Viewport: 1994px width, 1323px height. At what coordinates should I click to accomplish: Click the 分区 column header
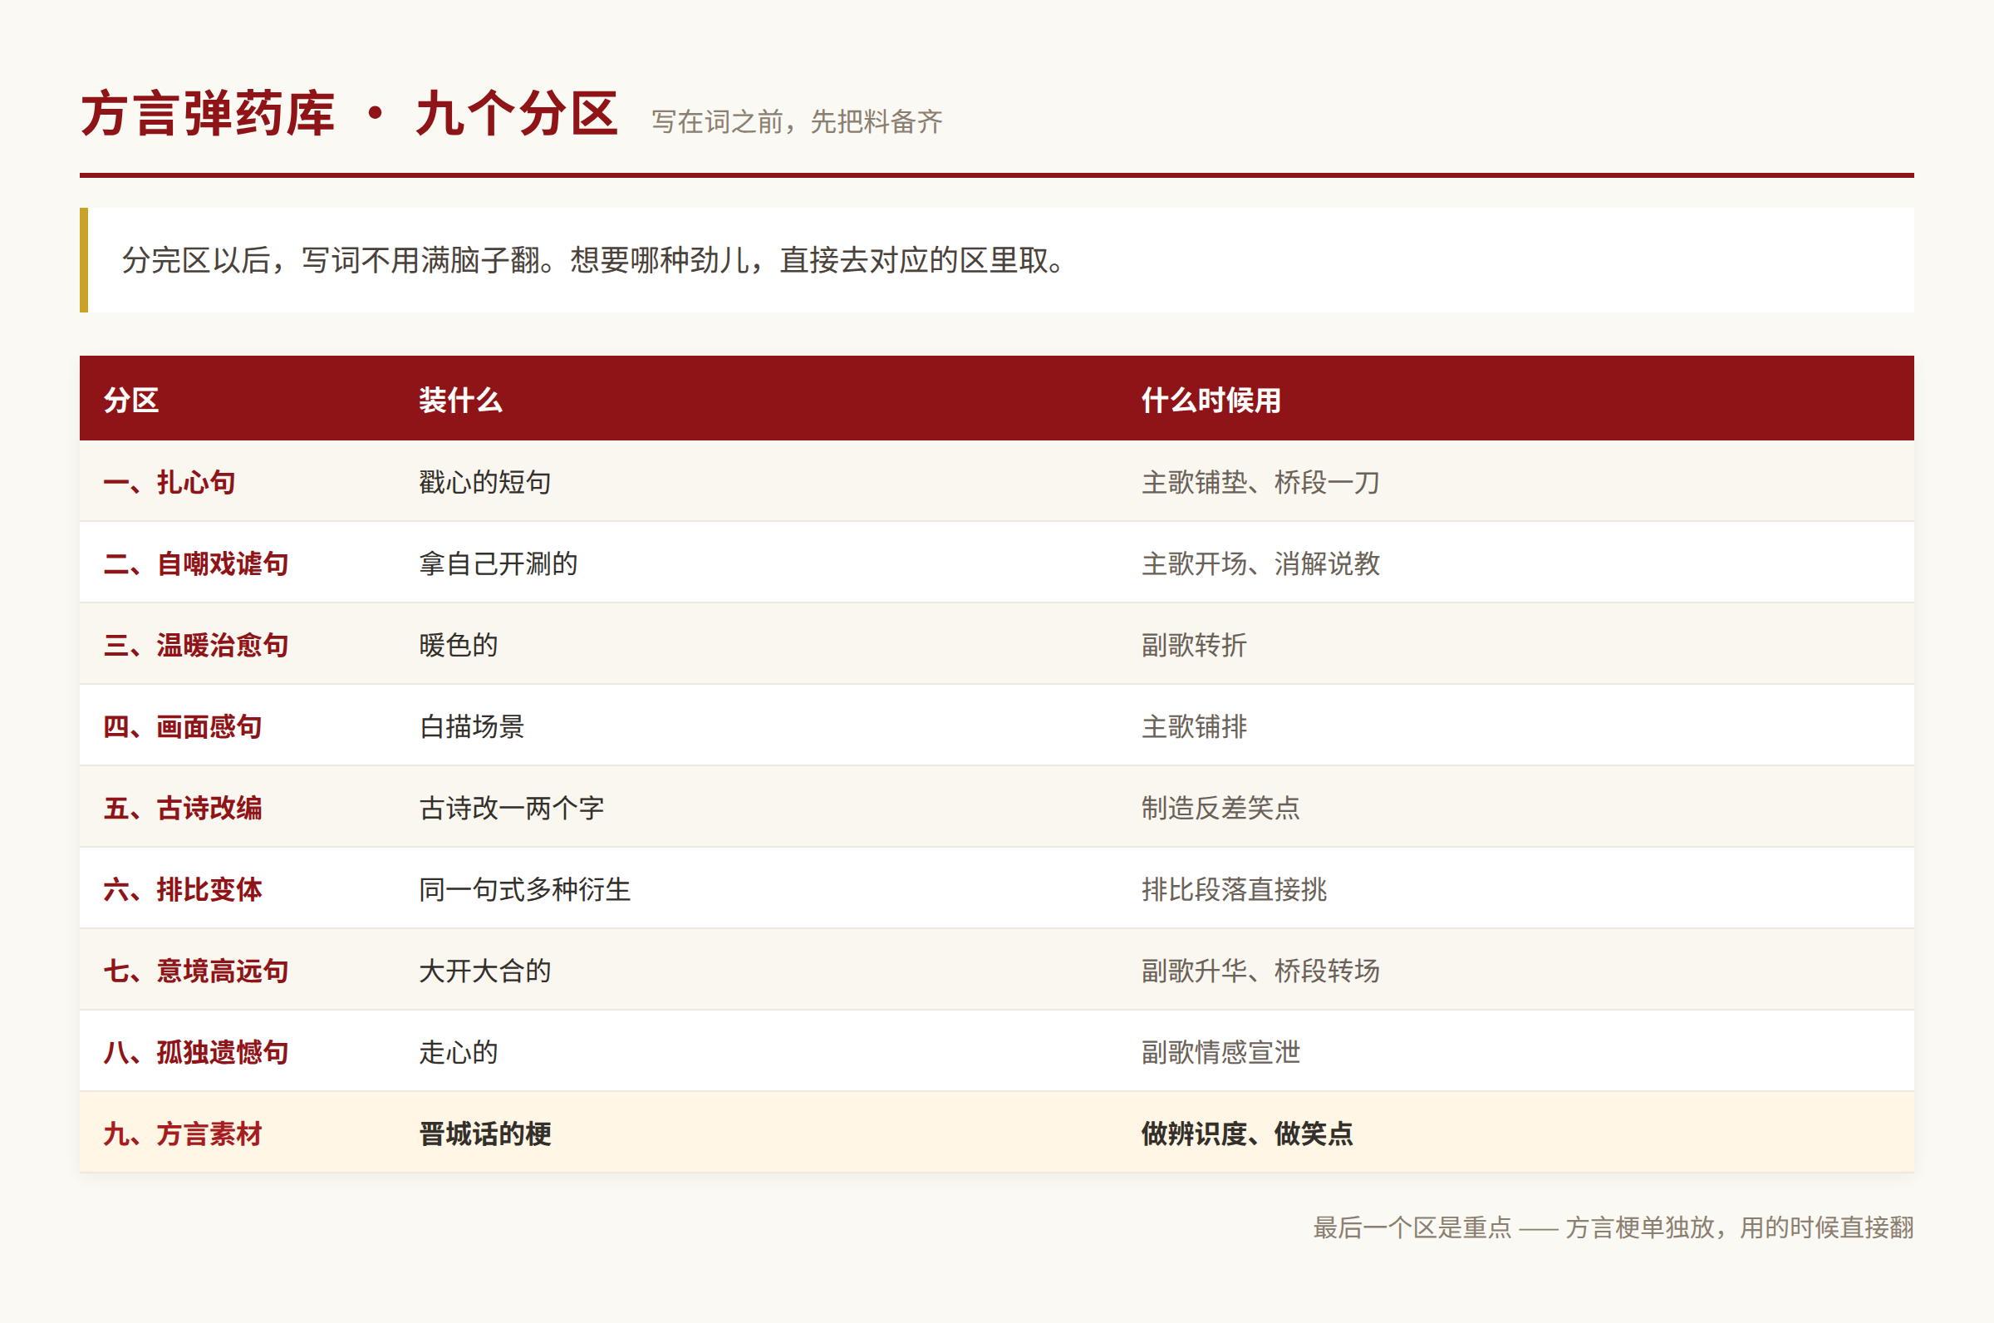click(x=131, y=400)
